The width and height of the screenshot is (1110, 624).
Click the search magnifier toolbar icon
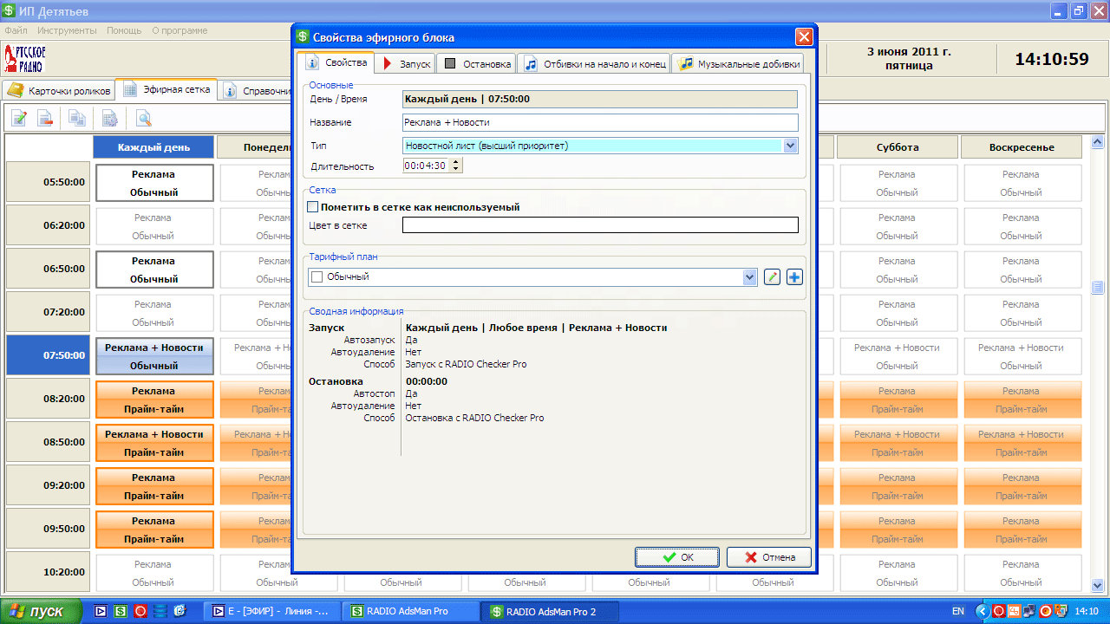click(x=143, y=119)
